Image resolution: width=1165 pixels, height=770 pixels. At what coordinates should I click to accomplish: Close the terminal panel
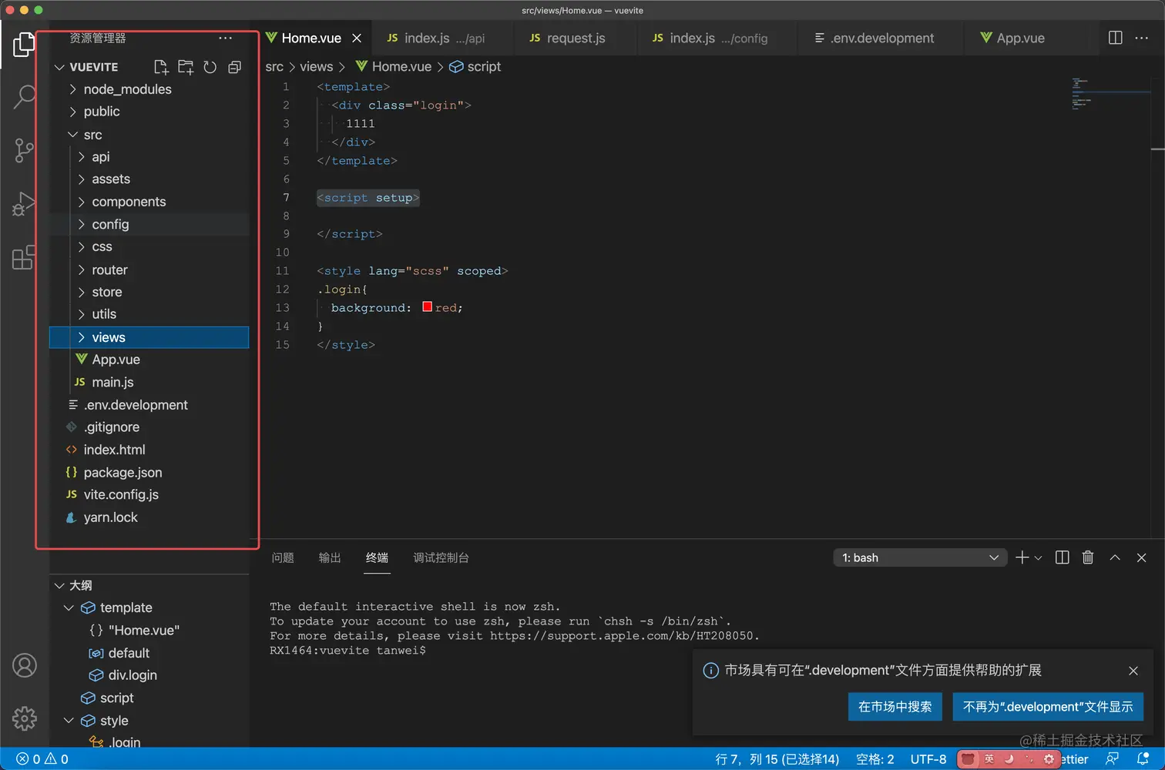1142,557
